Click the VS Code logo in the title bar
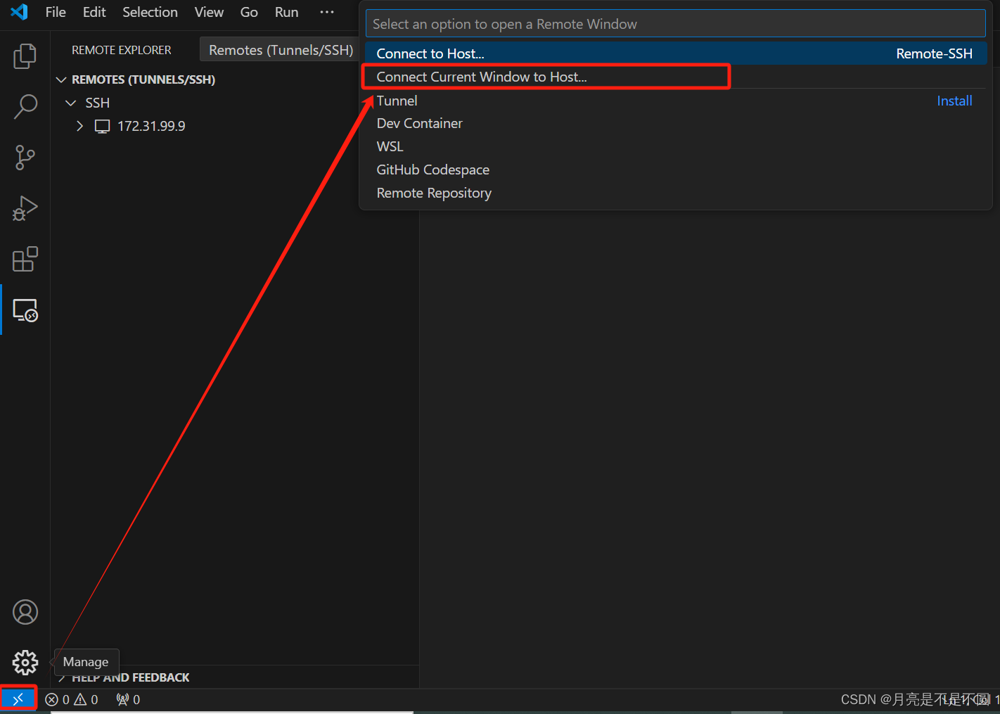This screenshot has height=714, width=1000. pos(18,12)
